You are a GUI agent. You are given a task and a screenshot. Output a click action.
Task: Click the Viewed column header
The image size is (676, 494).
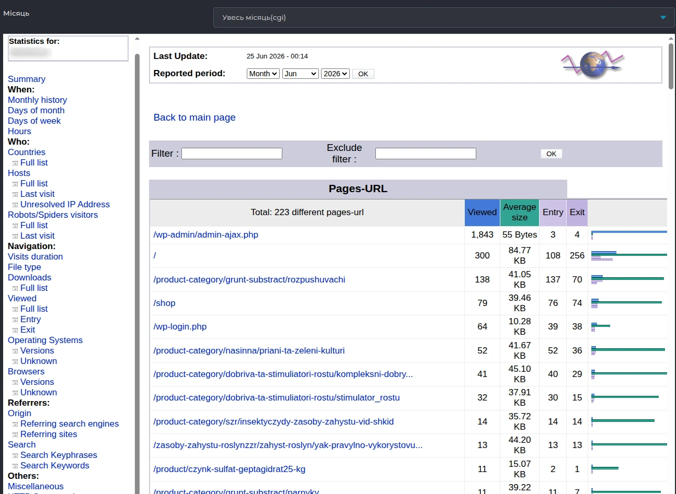click(x=482, y=213)
